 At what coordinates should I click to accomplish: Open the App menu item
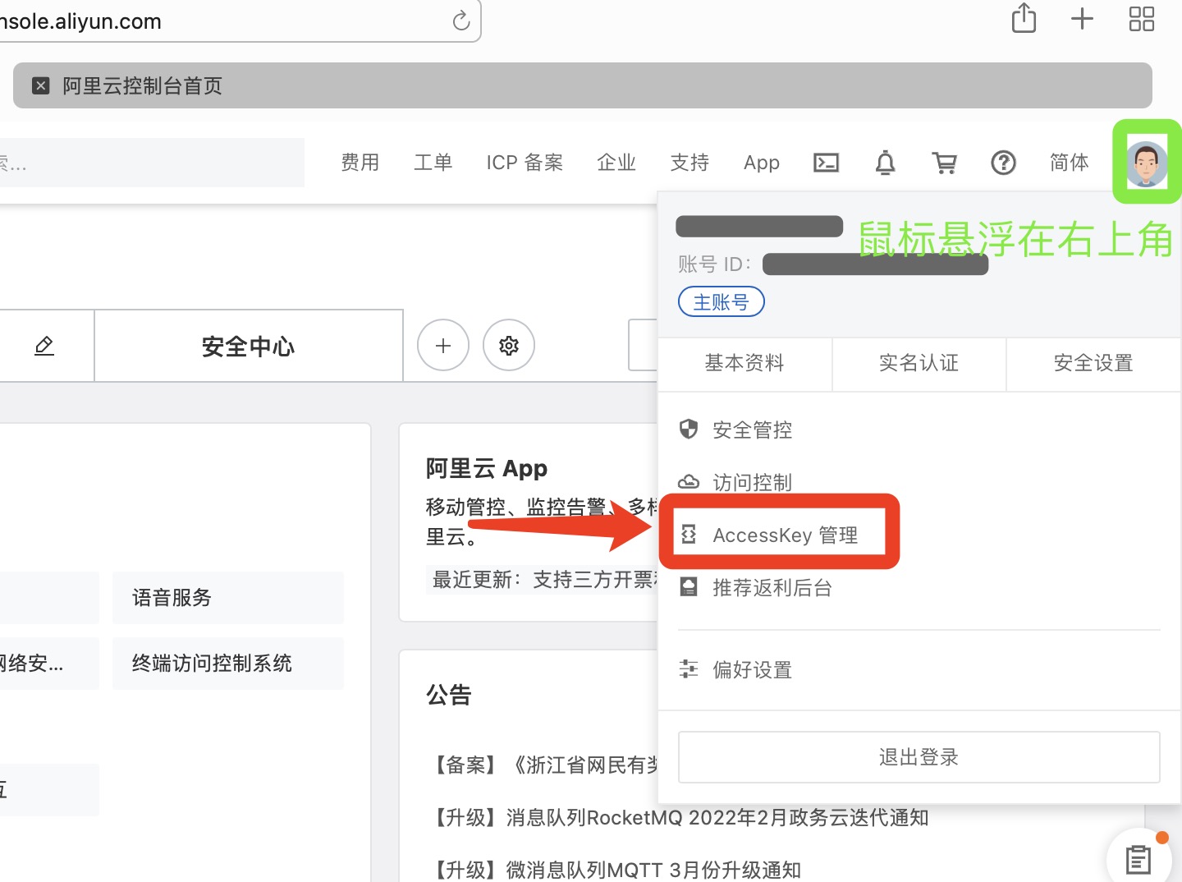click(x=762, y=163)
